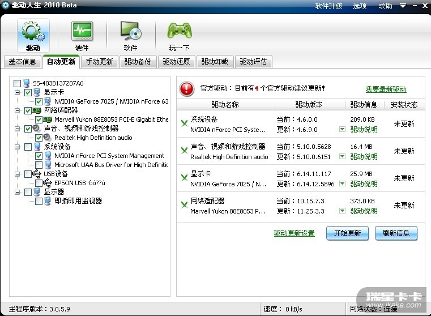
Task: Collapse the 显示器 tree node
Action: 17,192
